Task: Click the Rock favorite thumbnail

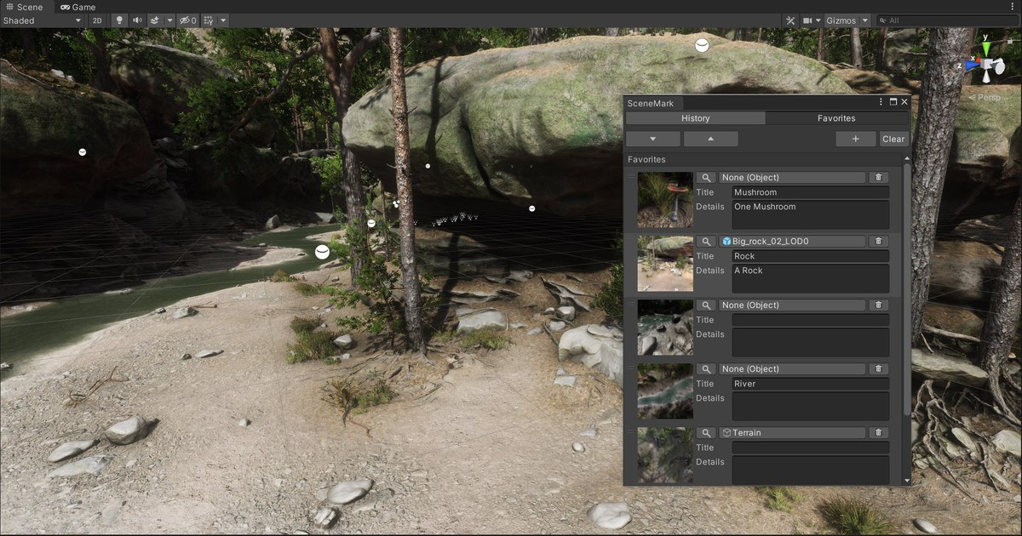Action: pyautogui.click(x=665, y=264)
